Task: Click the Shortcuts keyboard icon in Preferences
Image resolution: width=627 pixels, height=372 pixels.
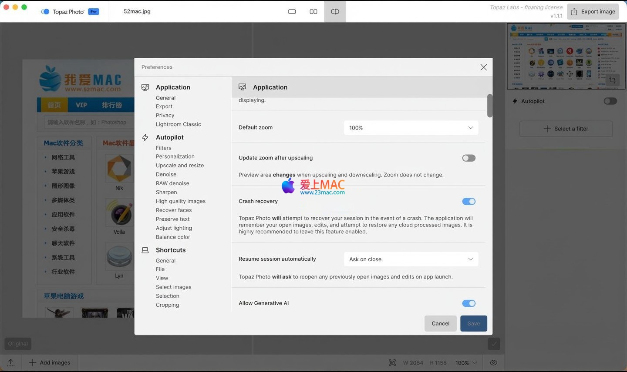Action: (x=145, y=250)
